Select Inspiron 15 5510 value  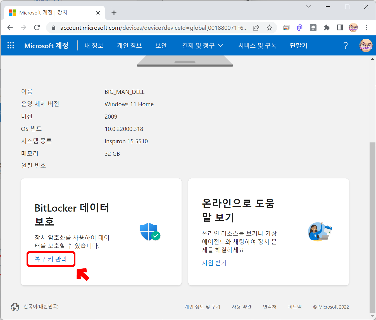pos(126,141)
